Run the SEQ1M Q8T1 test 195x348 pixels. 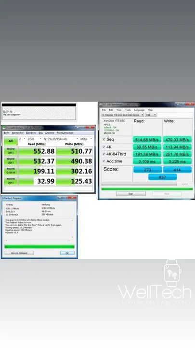click(11, 151)
